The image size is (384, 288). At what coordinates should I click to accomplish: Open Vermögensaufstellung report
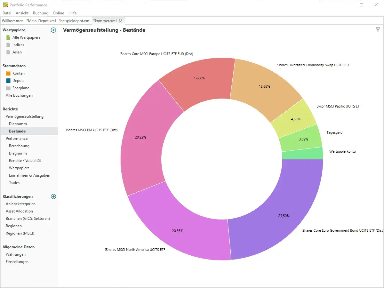(x=25, y=116)
